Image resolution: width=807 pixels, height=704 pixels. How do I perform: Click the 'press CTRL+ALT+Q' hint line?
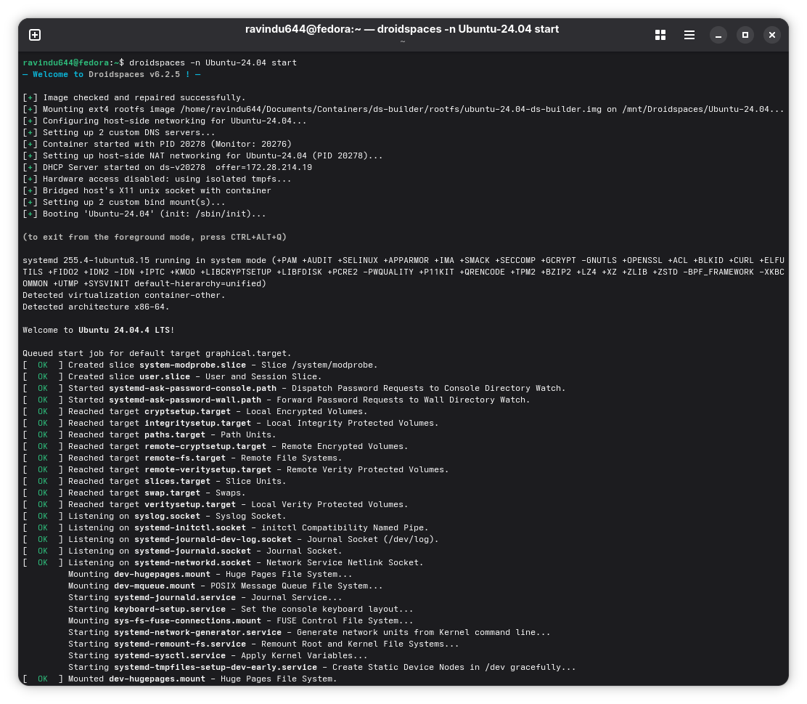[x=155, y=237]
